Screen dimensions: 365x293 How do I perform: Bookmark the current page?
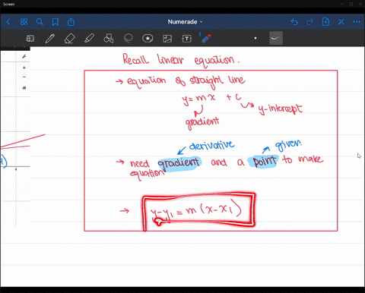56,22
